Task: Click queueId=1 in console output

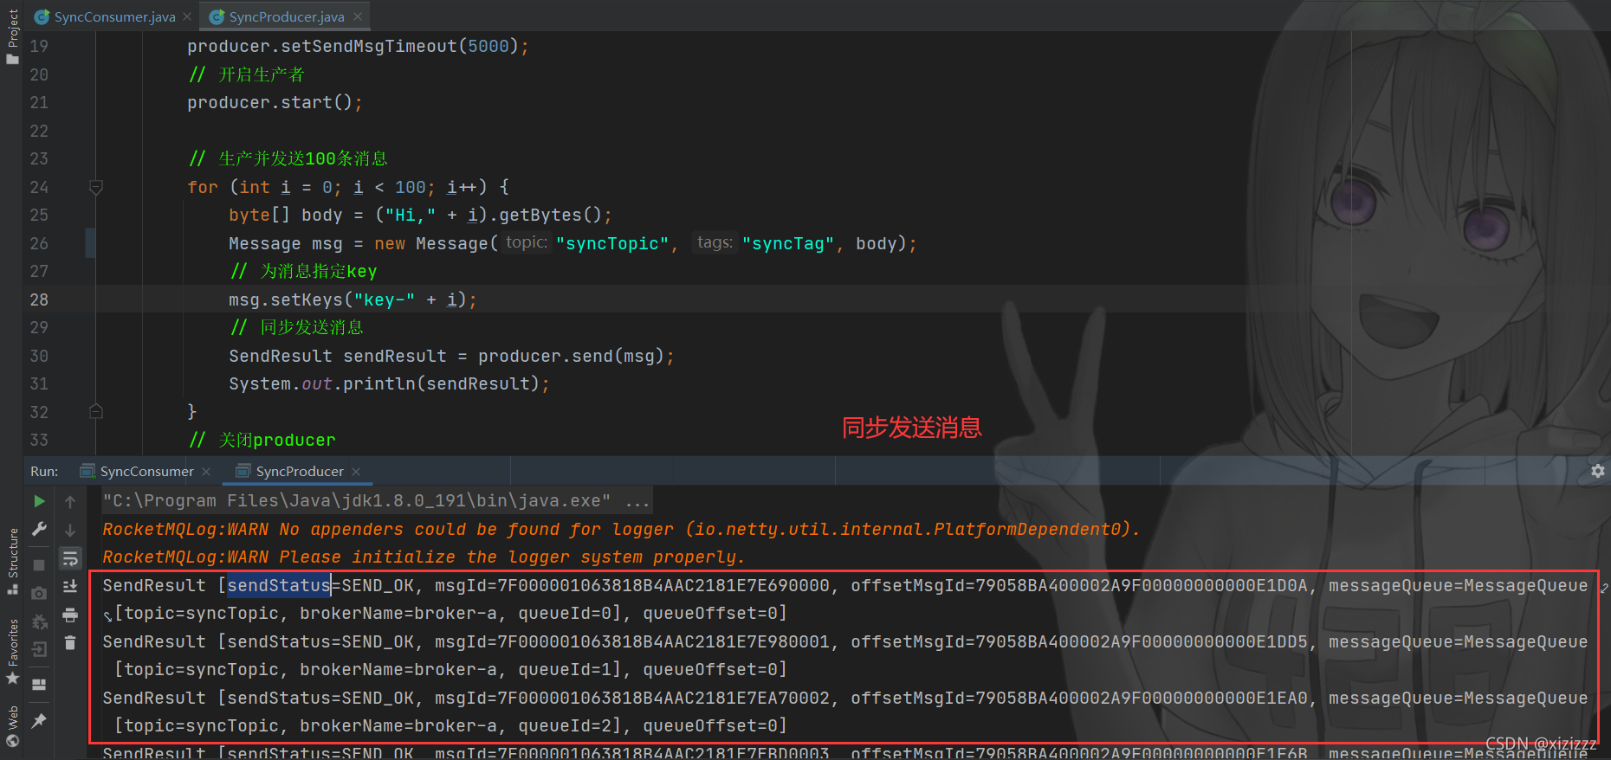Action: point(569,669)
